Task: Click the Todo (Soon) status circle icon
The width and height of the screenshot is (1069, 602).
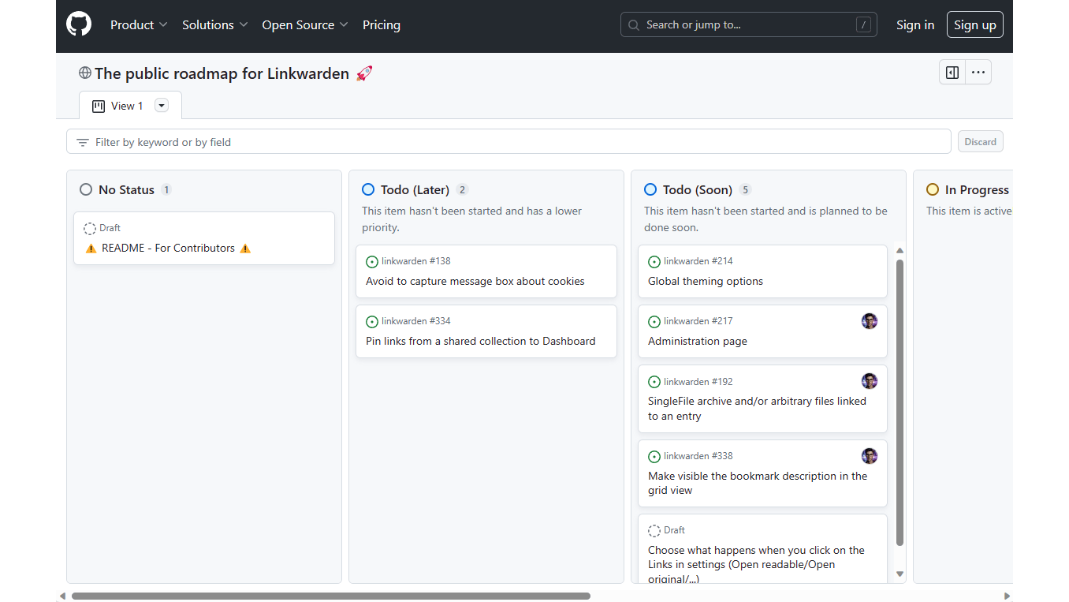Action: (650, 189)
